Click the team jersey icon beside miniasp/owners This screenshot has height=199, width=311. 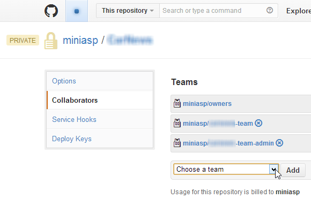[177, 103]
